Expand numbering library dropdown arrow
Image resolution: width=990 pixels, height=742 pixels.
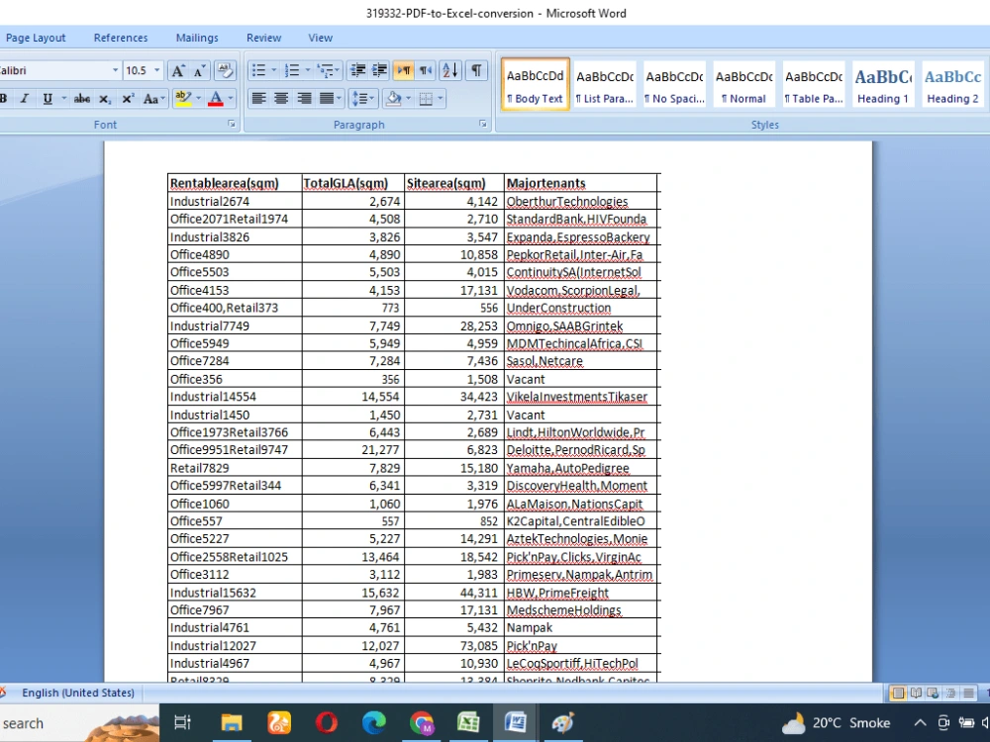pos(308,70)
